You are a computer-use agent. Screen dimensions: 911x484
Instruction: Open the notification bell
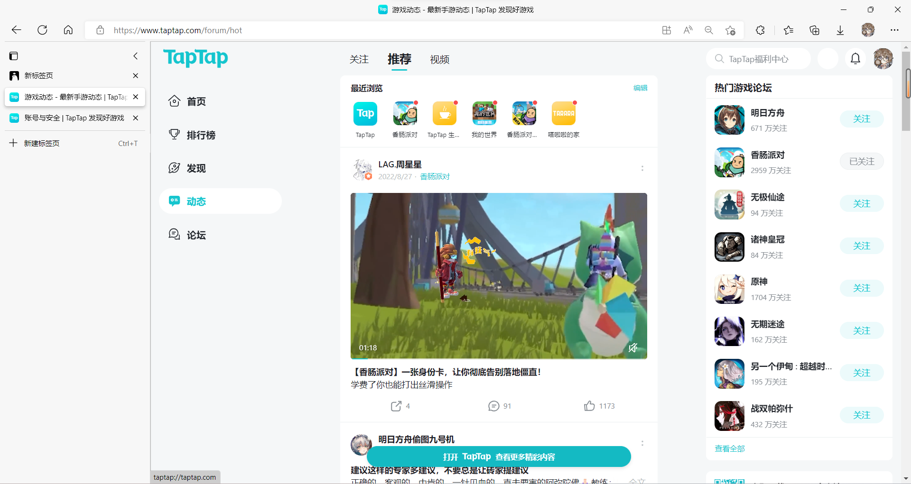[x=855, y=58]
